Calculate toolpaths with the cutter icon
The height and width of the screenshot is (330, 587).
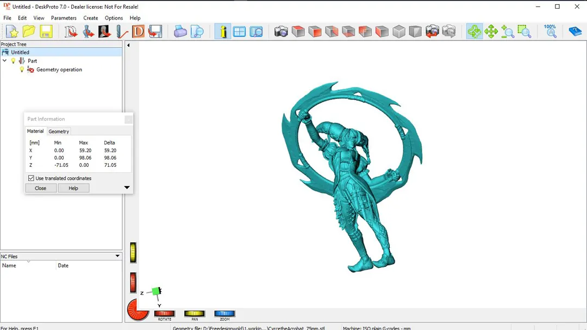(x=122, y=32)
